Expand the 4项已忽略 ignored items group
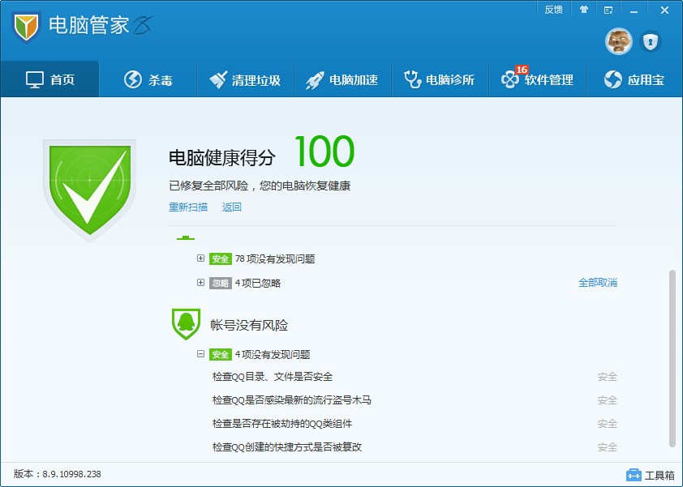This screenshot has width=683, height=487. coord(200,283)
